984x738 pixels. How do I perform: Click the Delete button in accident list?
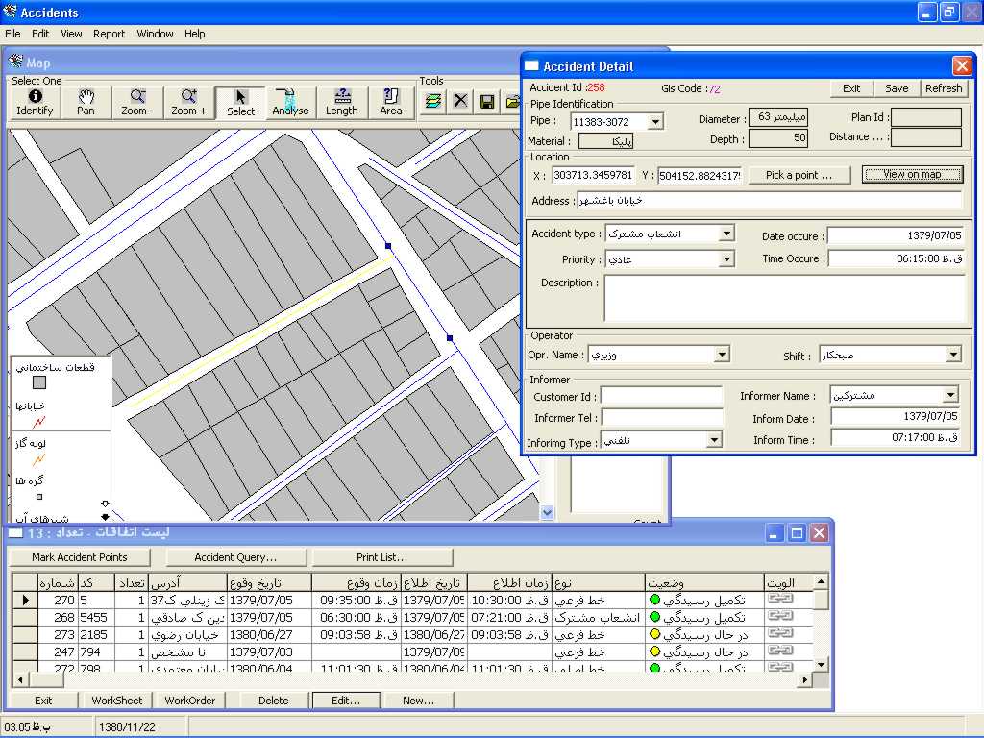pyautogui.click(x=273, y=701)
